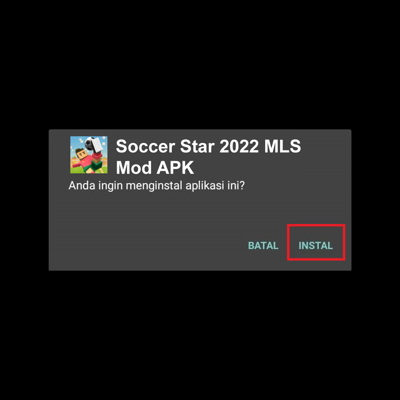The height and width of the screenshot is (400, 400).
Task: Click the green grass area of icon
Action: (102, 170)
